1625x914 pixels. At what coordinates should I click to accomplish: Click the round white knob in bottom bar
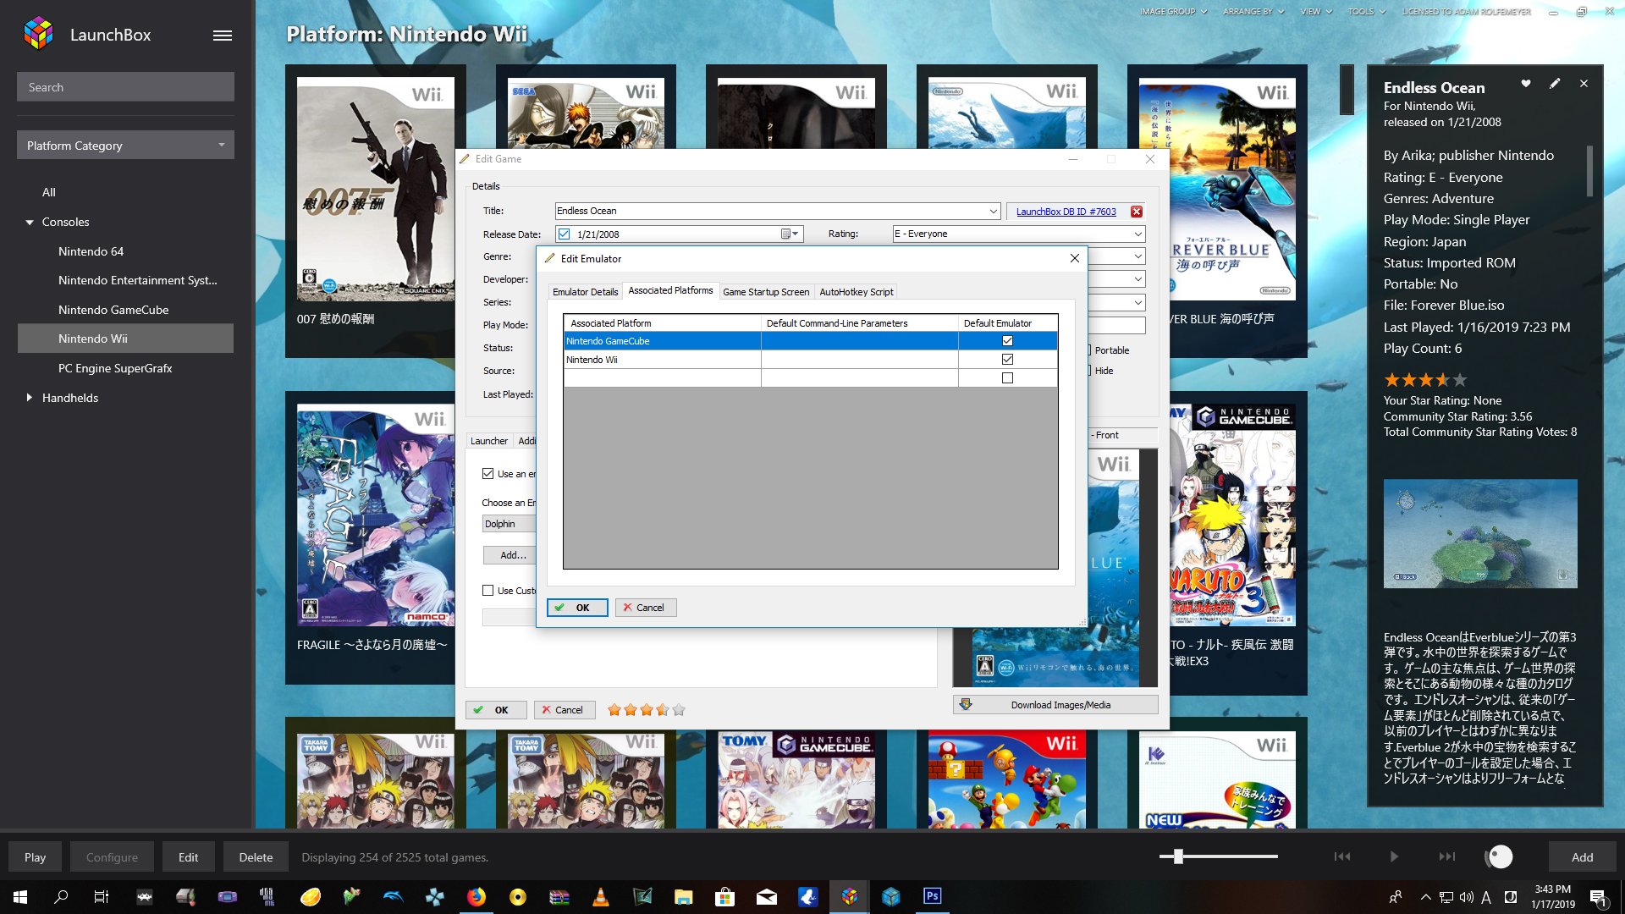[1500, 857]
